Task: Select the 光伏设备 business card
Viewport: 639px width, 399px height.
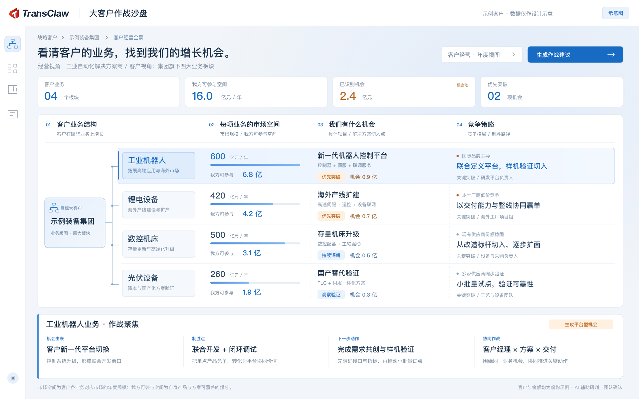Action: click(159, 283)
